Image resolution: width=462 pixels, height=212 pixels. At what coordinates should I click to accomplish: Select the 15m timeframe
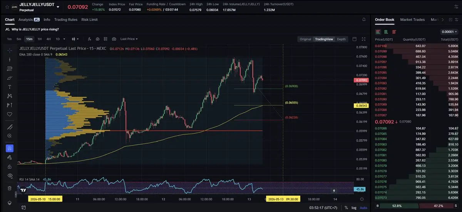(29, 39)
